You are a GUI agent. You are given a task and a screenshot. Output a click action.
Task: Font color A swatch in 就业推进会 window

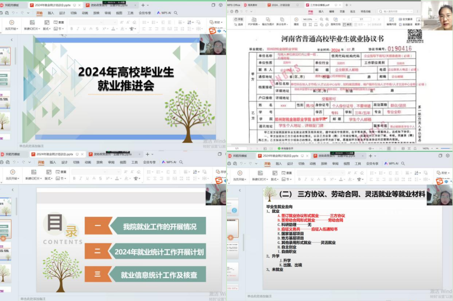pos(113,29)
